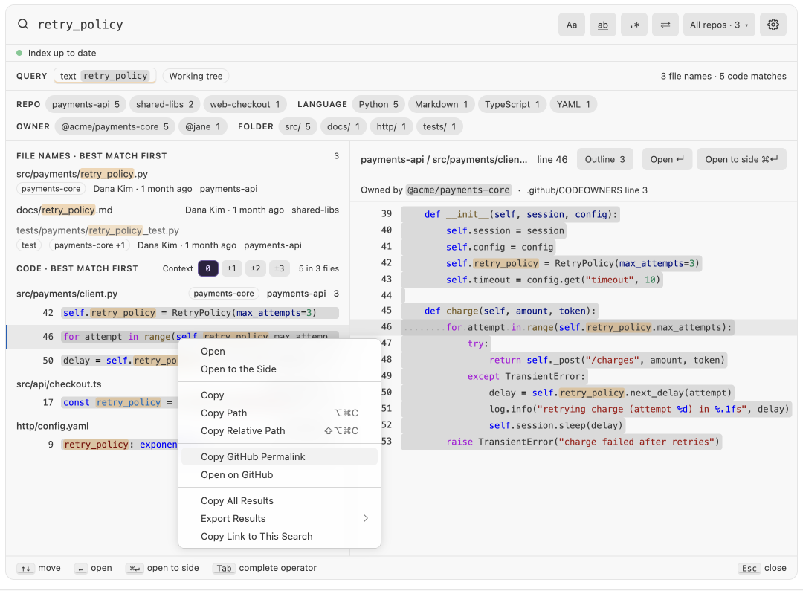
Task: Click http/config.yaml group header
Action: [x=52, y=426]
